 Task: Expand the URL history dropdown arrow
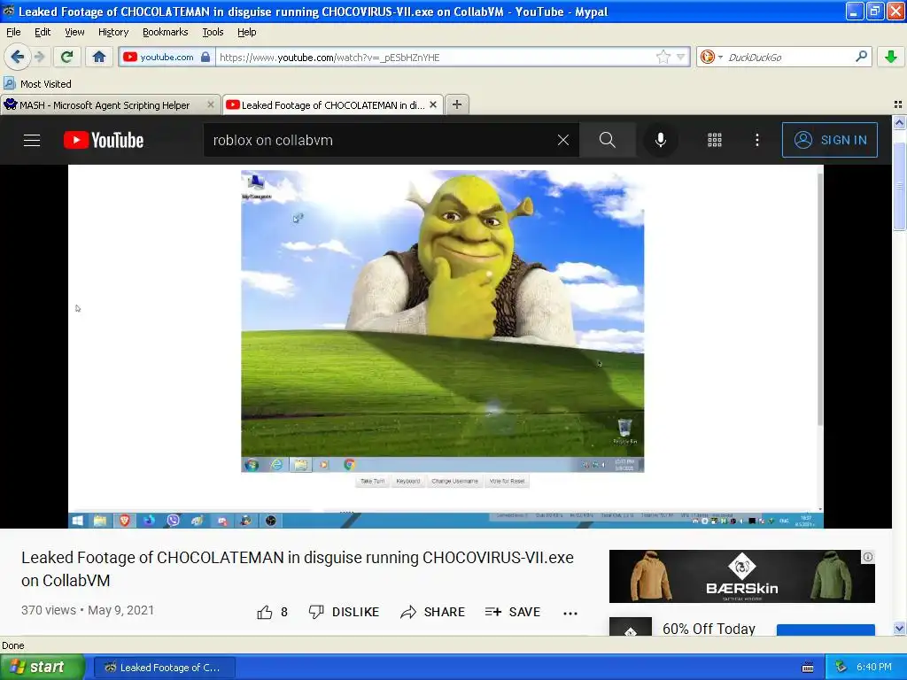681,57
